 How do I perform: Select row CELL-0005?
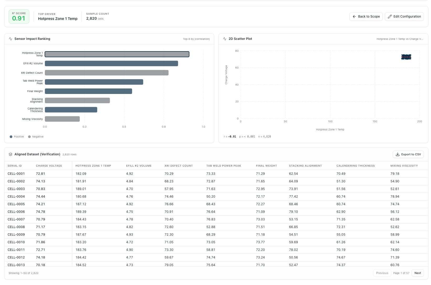point(216,204)
